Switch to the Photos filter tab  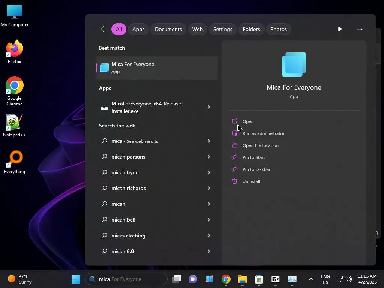pyautogui.click(x=279, y=29)
